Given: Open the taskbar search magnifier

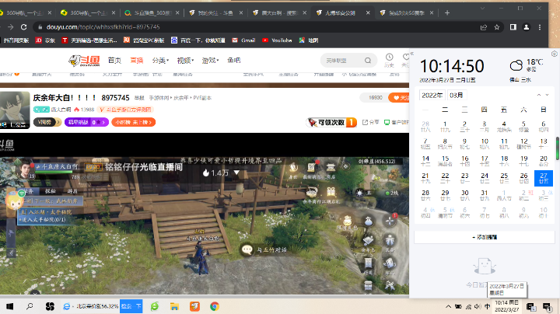Looking at the screenshot, I should (x=30, y=306).
